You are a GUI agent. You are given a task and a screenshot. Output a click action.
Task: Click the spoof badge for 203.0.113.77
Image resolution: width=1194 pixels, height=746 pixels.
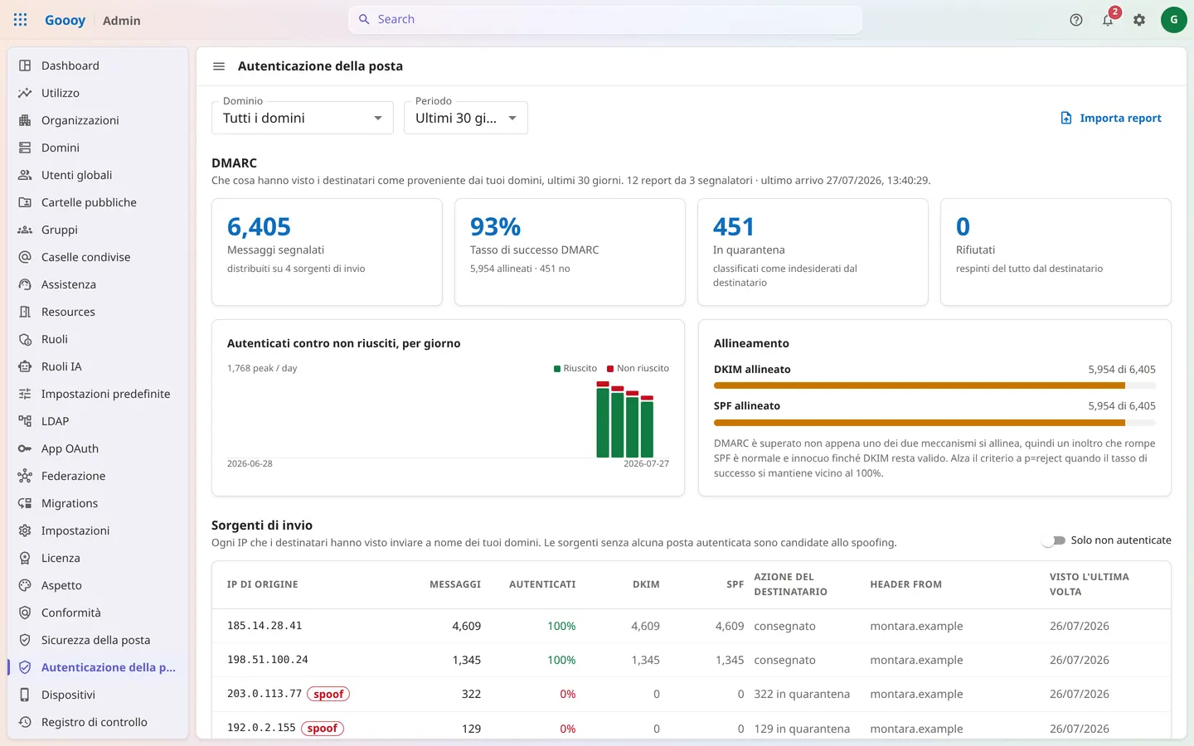pyautogui.click(x=328, y=695)
